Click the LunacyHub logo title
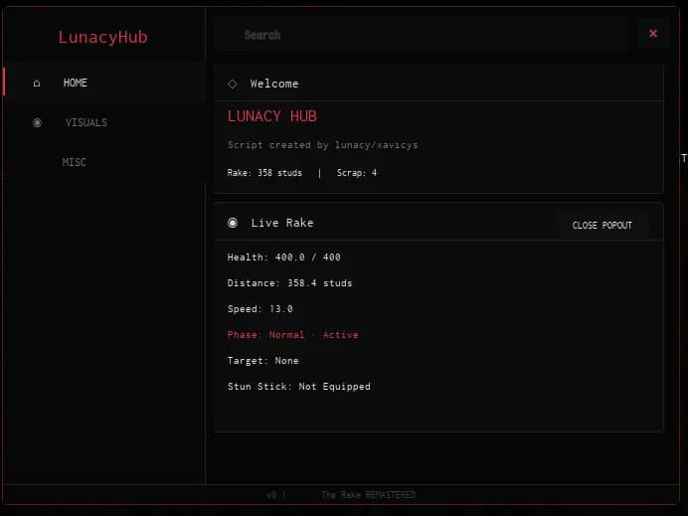The image size is (688, 516). tap(103, 38)
